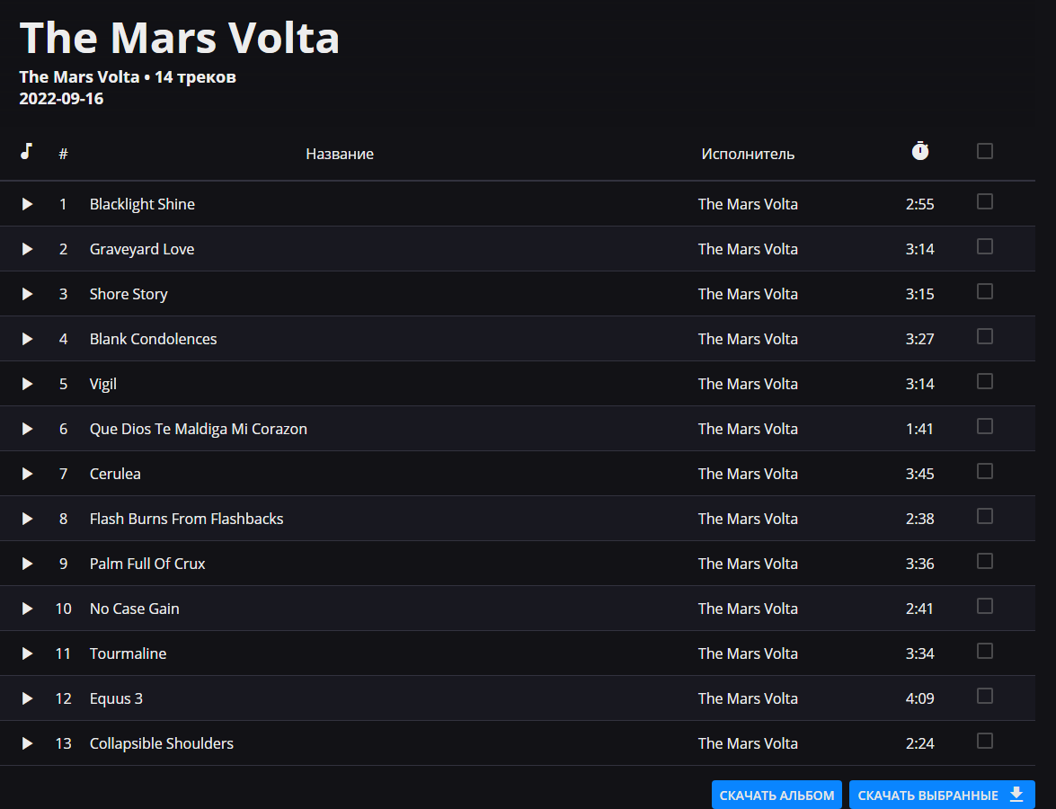Play the track Graveyard Love
Viewport: 1056px width, 809px height.
(x=27, y=249)
